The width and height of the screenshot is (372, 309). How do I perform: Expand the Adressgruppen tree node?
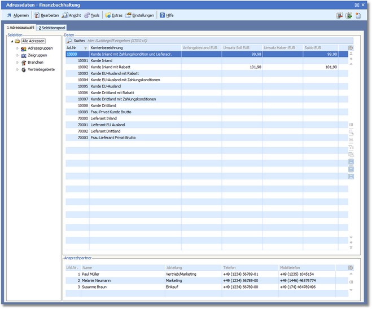click(x=17, y=48)
